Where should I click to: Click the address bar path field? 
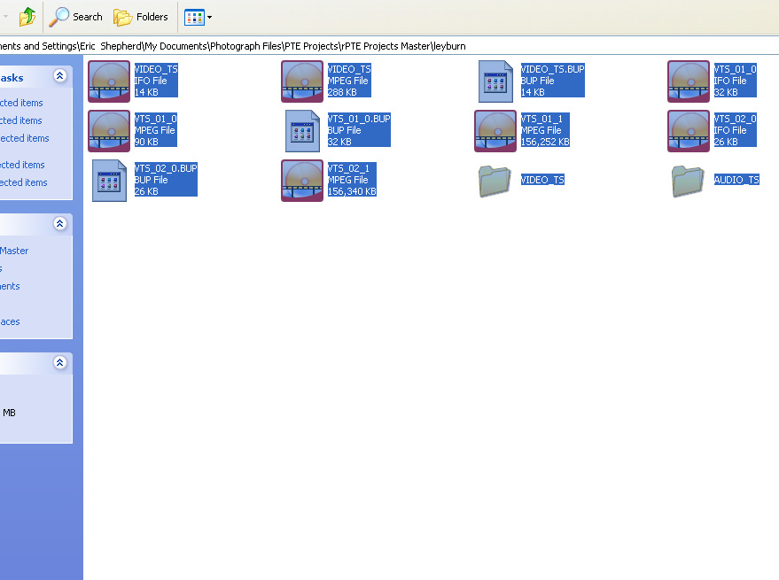(266, 45)
